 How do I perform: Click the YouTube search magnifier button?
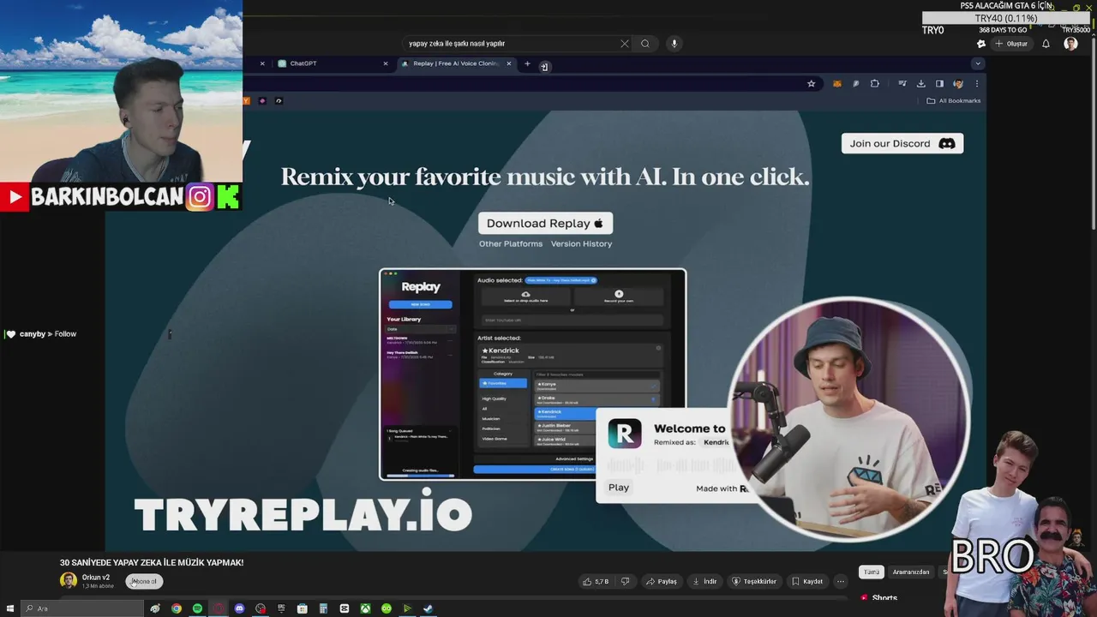pyautogui.click(x=645, y=44)
